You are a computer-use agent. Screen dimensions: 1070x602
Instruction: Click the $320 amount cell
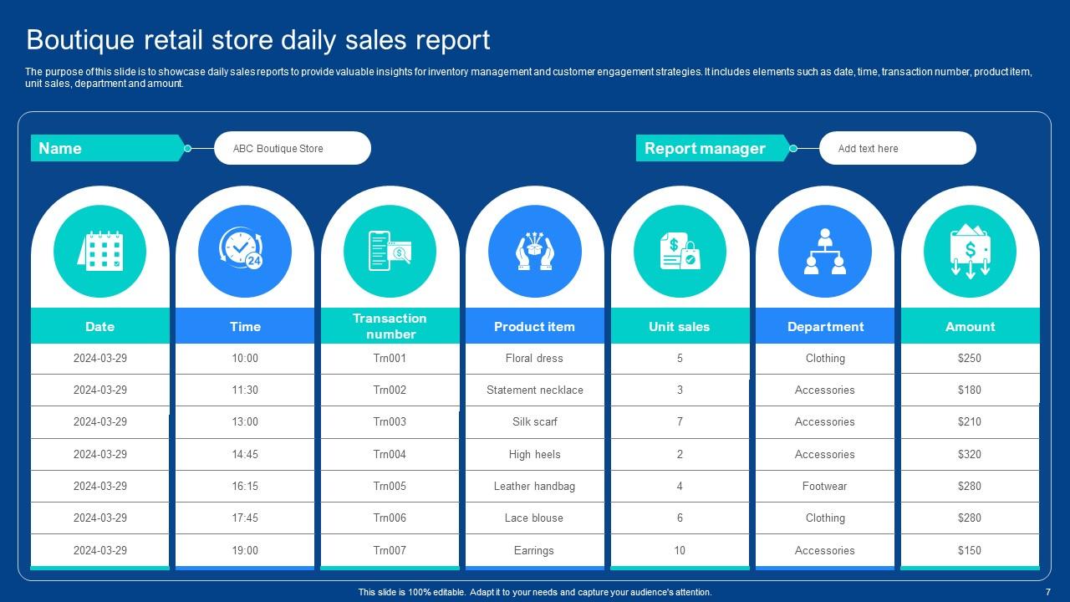[x=970, y=454]
